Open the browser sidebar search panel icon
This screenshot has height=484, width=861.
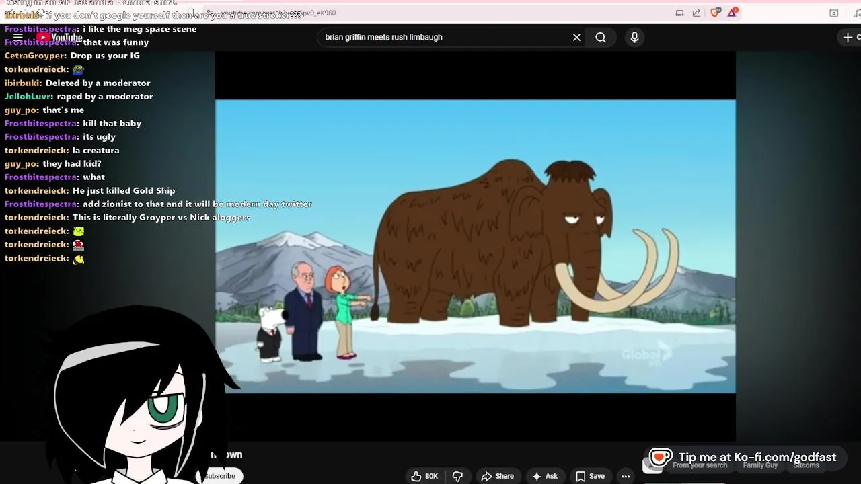click(x=833, y=13)
